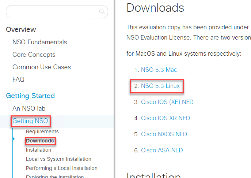Click the Getting Started section heading
251x178 pixels.
[x=30, y=96]
